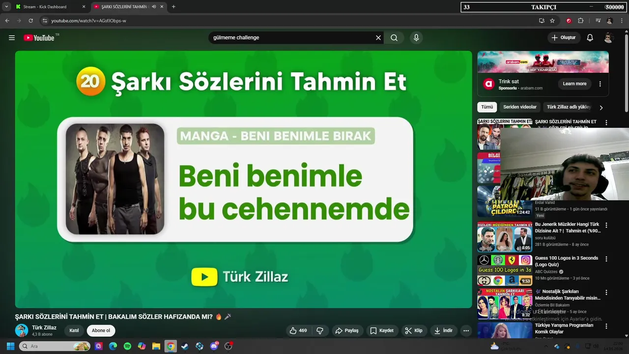
Task: Select the Seriden videolar chip
Action: coord(520,107)
